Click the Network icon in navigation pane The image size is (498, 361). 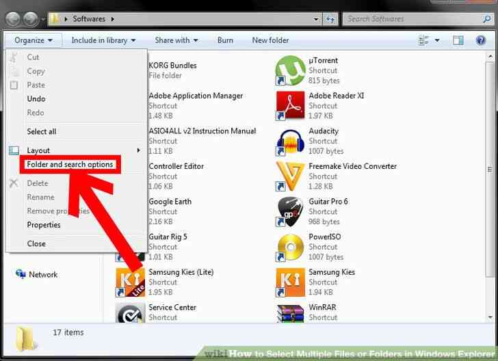(x=21, y=273)
